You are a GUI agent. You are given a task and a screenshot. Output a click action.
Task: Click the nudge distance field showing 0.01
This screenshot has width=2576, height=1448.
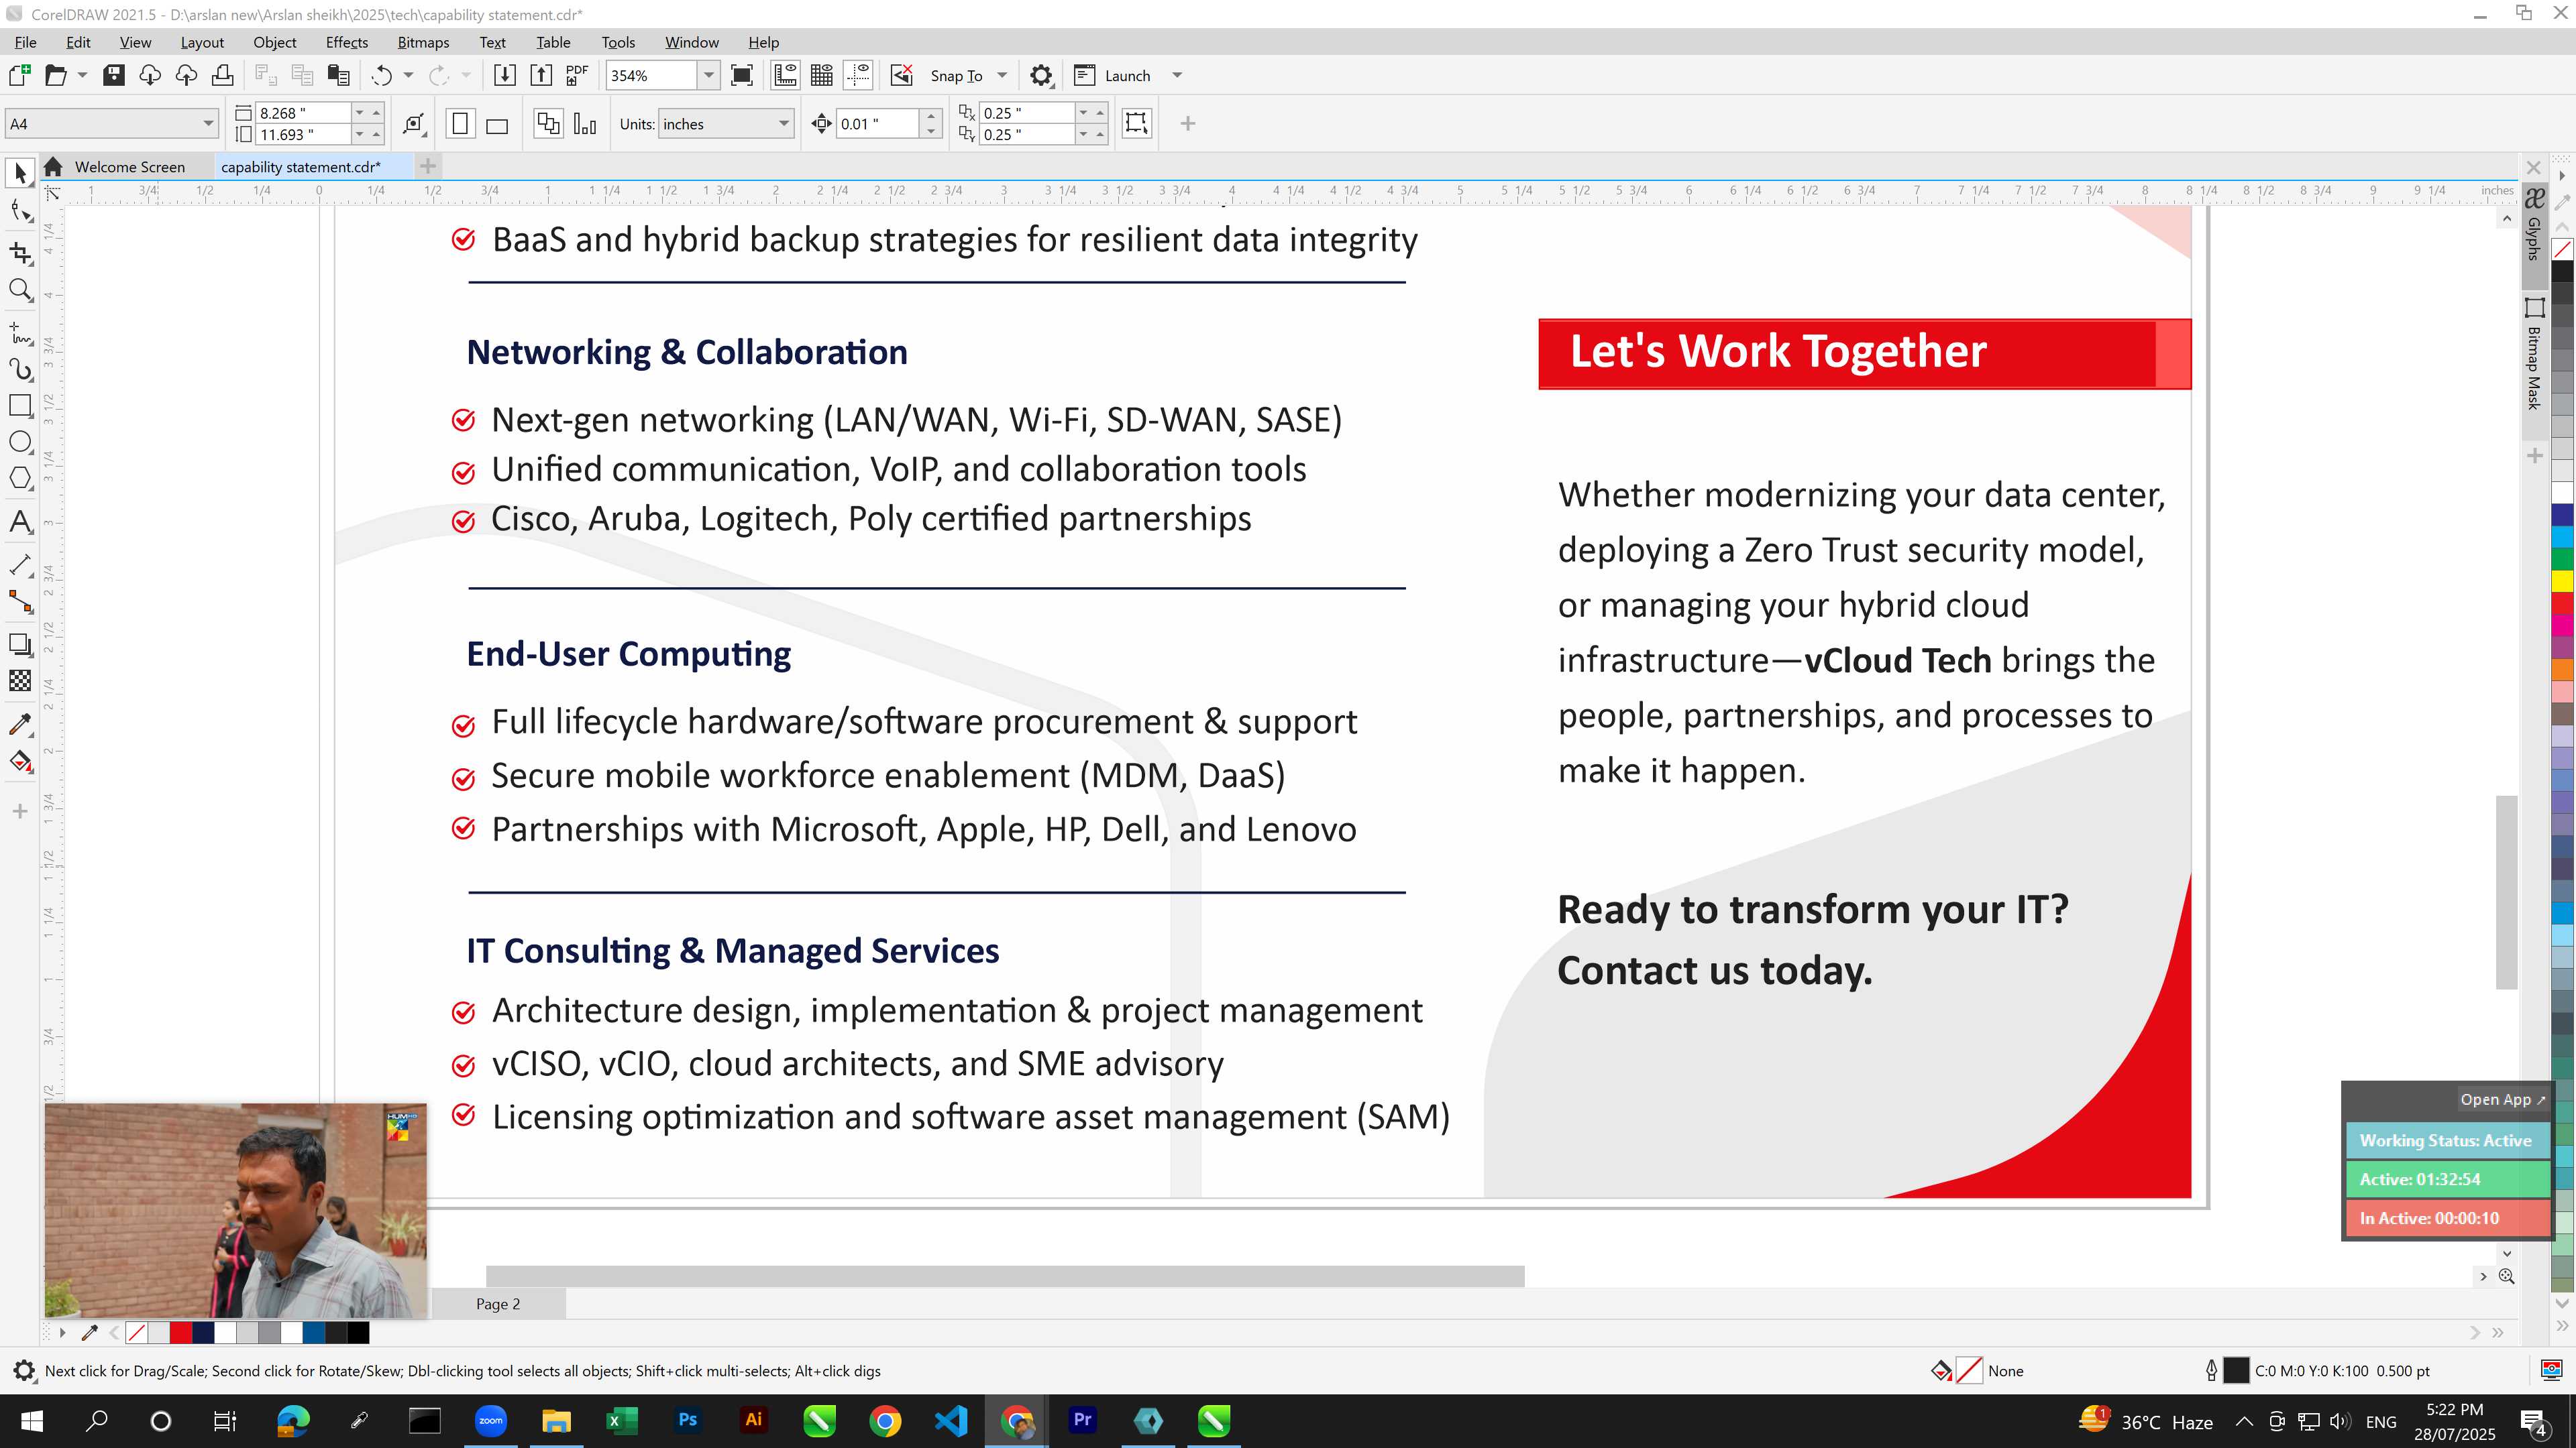[876, 124]
